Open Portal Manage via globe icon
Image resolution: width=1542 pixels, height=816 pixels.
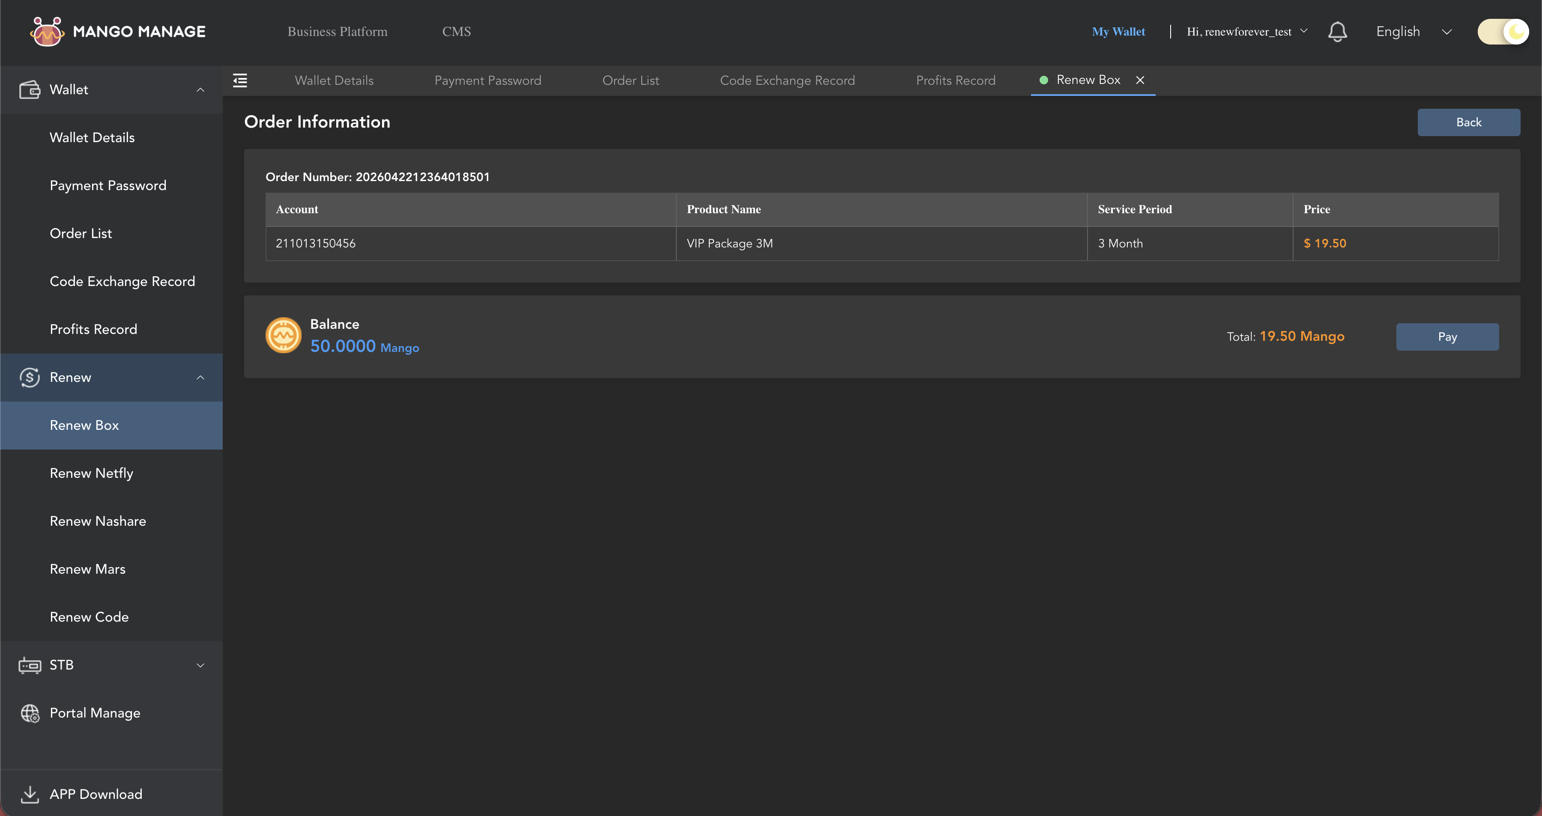click(30, 713)
